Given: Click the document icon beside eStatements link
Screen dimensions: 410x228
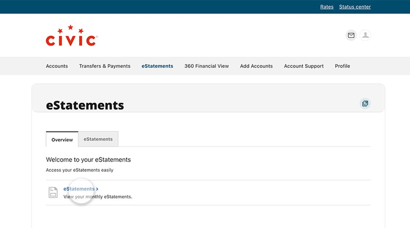Looking at the screenshot, I should (53, 192).
